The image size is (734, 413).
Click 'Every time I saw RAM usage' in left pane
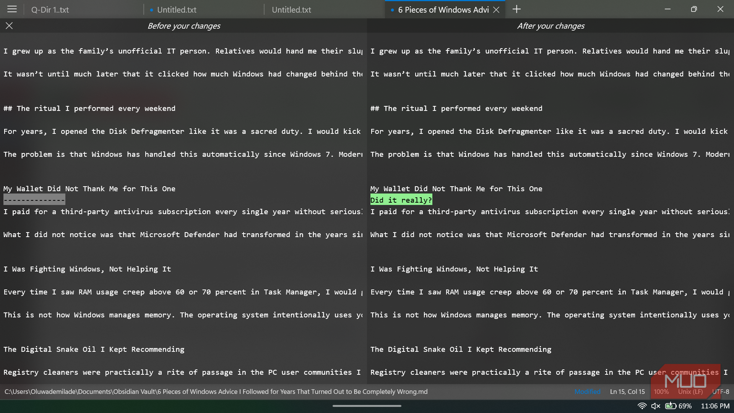(183, 292)
